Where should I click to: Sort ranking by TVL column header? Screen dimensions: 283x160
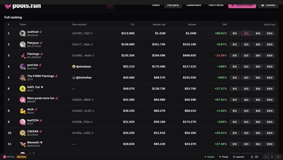(x=132, y=25)
